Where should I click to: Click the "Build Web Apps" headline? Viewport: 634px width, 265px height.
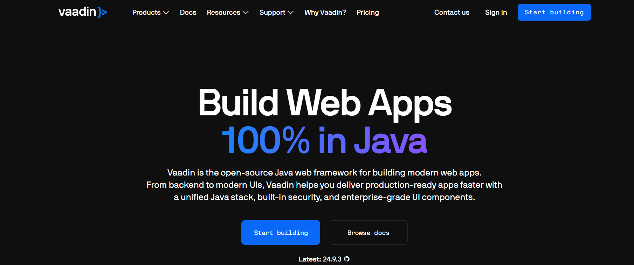click(x=325, y=103)
